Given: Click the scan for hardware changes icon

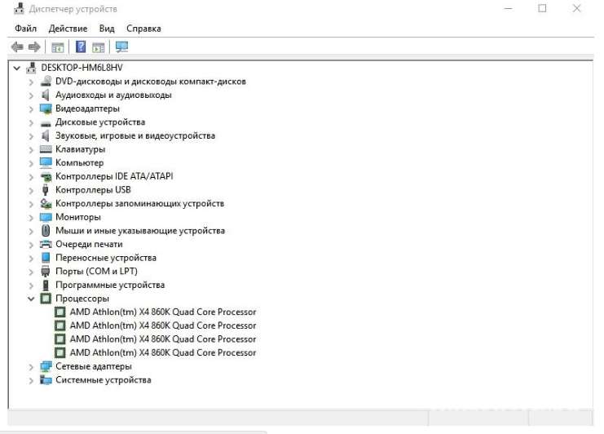Looking at the screenshot, I should [x=121, y=47].
